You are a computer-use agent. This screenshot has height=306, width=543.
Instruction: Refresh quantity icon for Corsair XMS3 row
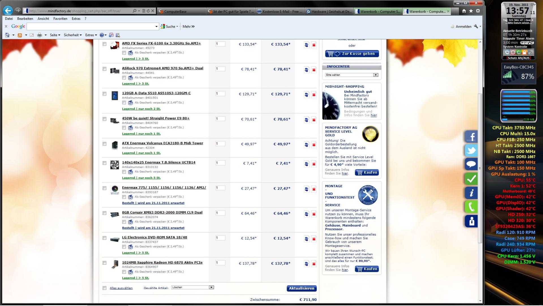(306, 214)
